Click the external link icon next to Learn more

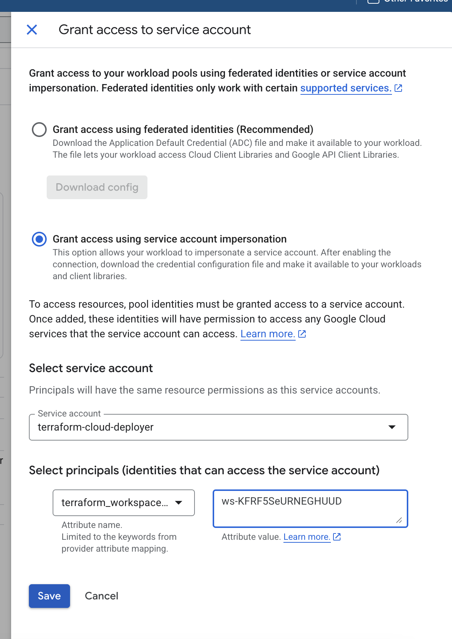(x=302, y=334)
